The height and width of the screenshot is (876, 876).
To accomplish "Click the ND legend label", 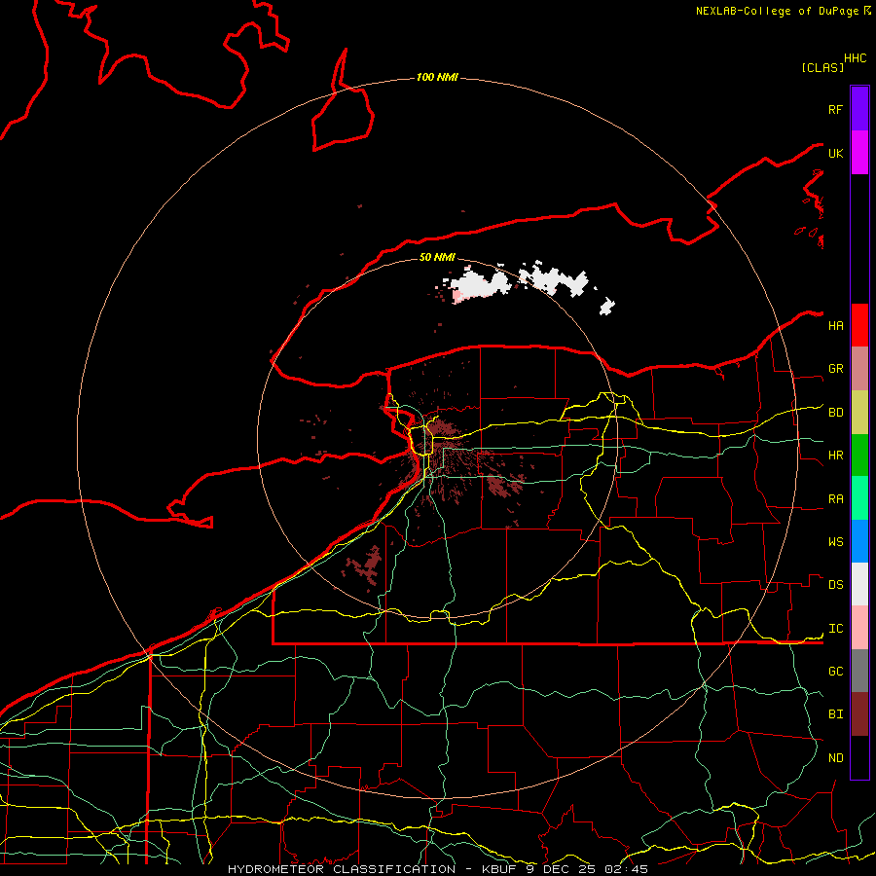I will coord(835,757).
